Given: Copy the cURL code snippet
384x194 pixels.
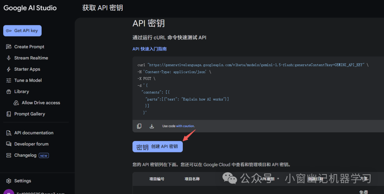Looking at the screenshot, I should point(139,126).
